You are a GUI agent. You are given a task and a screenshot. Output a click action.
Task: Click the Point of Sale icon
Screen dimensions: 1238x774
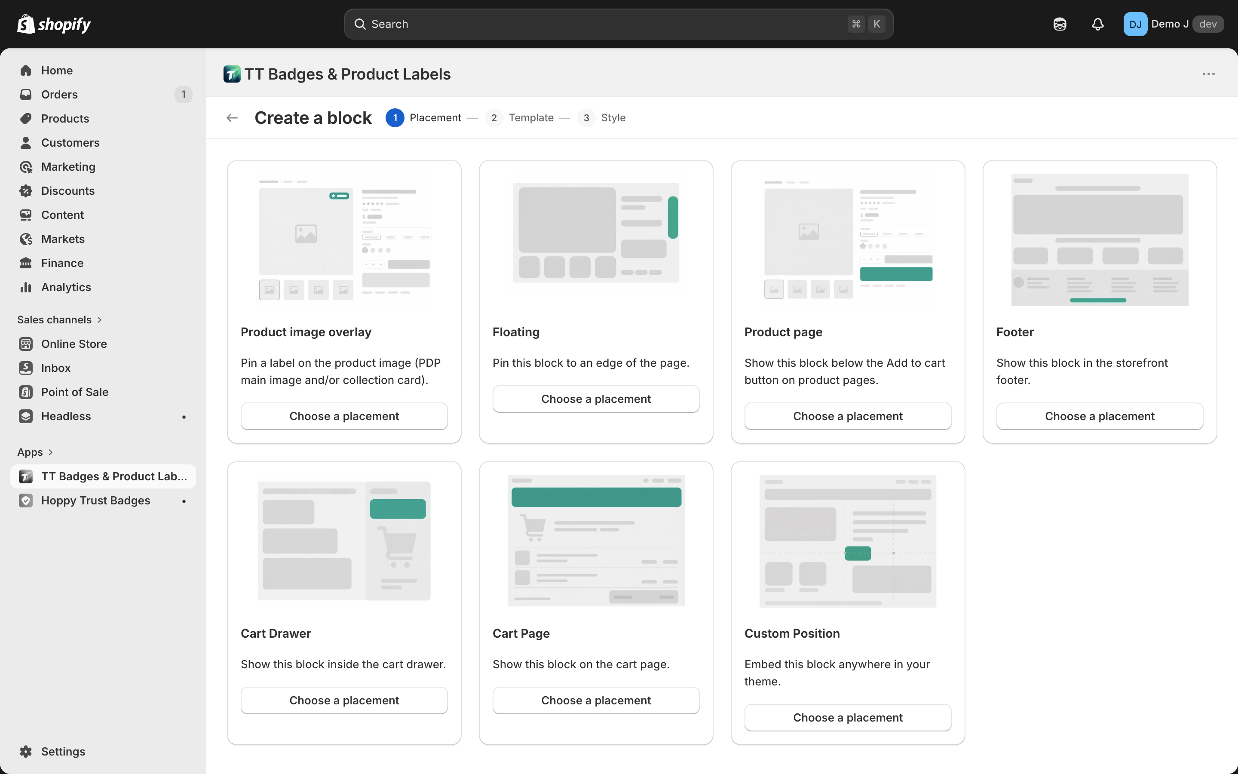(x=26, y=392)
